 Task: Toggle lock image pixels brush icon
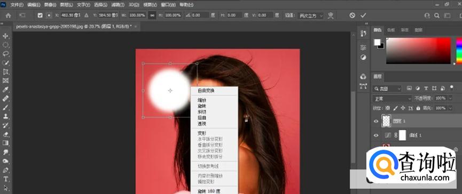click(x=396, y=108)
